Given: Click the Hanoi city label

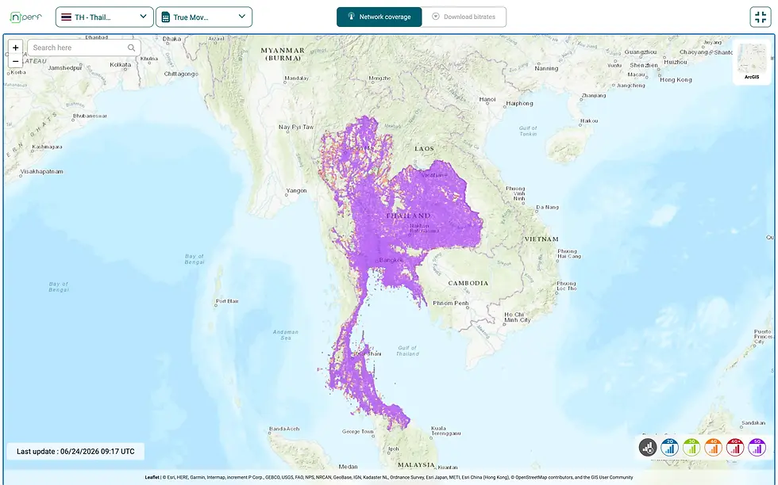Looking at the screenshot, I should (x=487, y=99).
